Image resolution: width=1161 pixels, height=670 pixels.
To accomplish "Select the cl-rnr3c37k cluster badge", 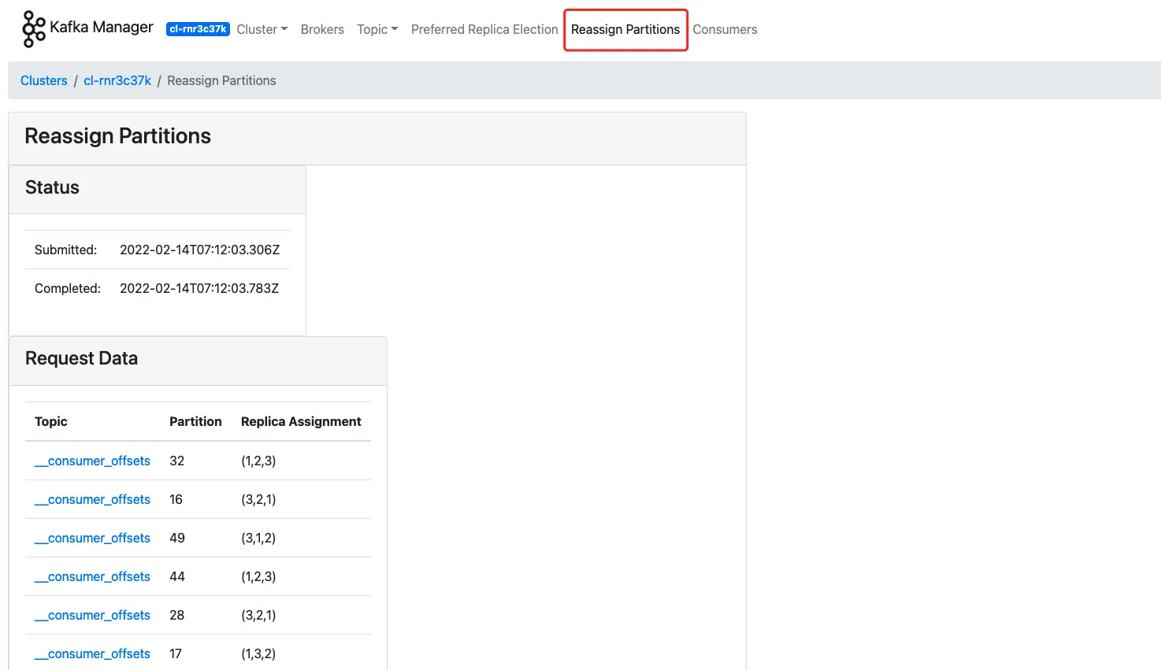I will click(x=198, y=29).
